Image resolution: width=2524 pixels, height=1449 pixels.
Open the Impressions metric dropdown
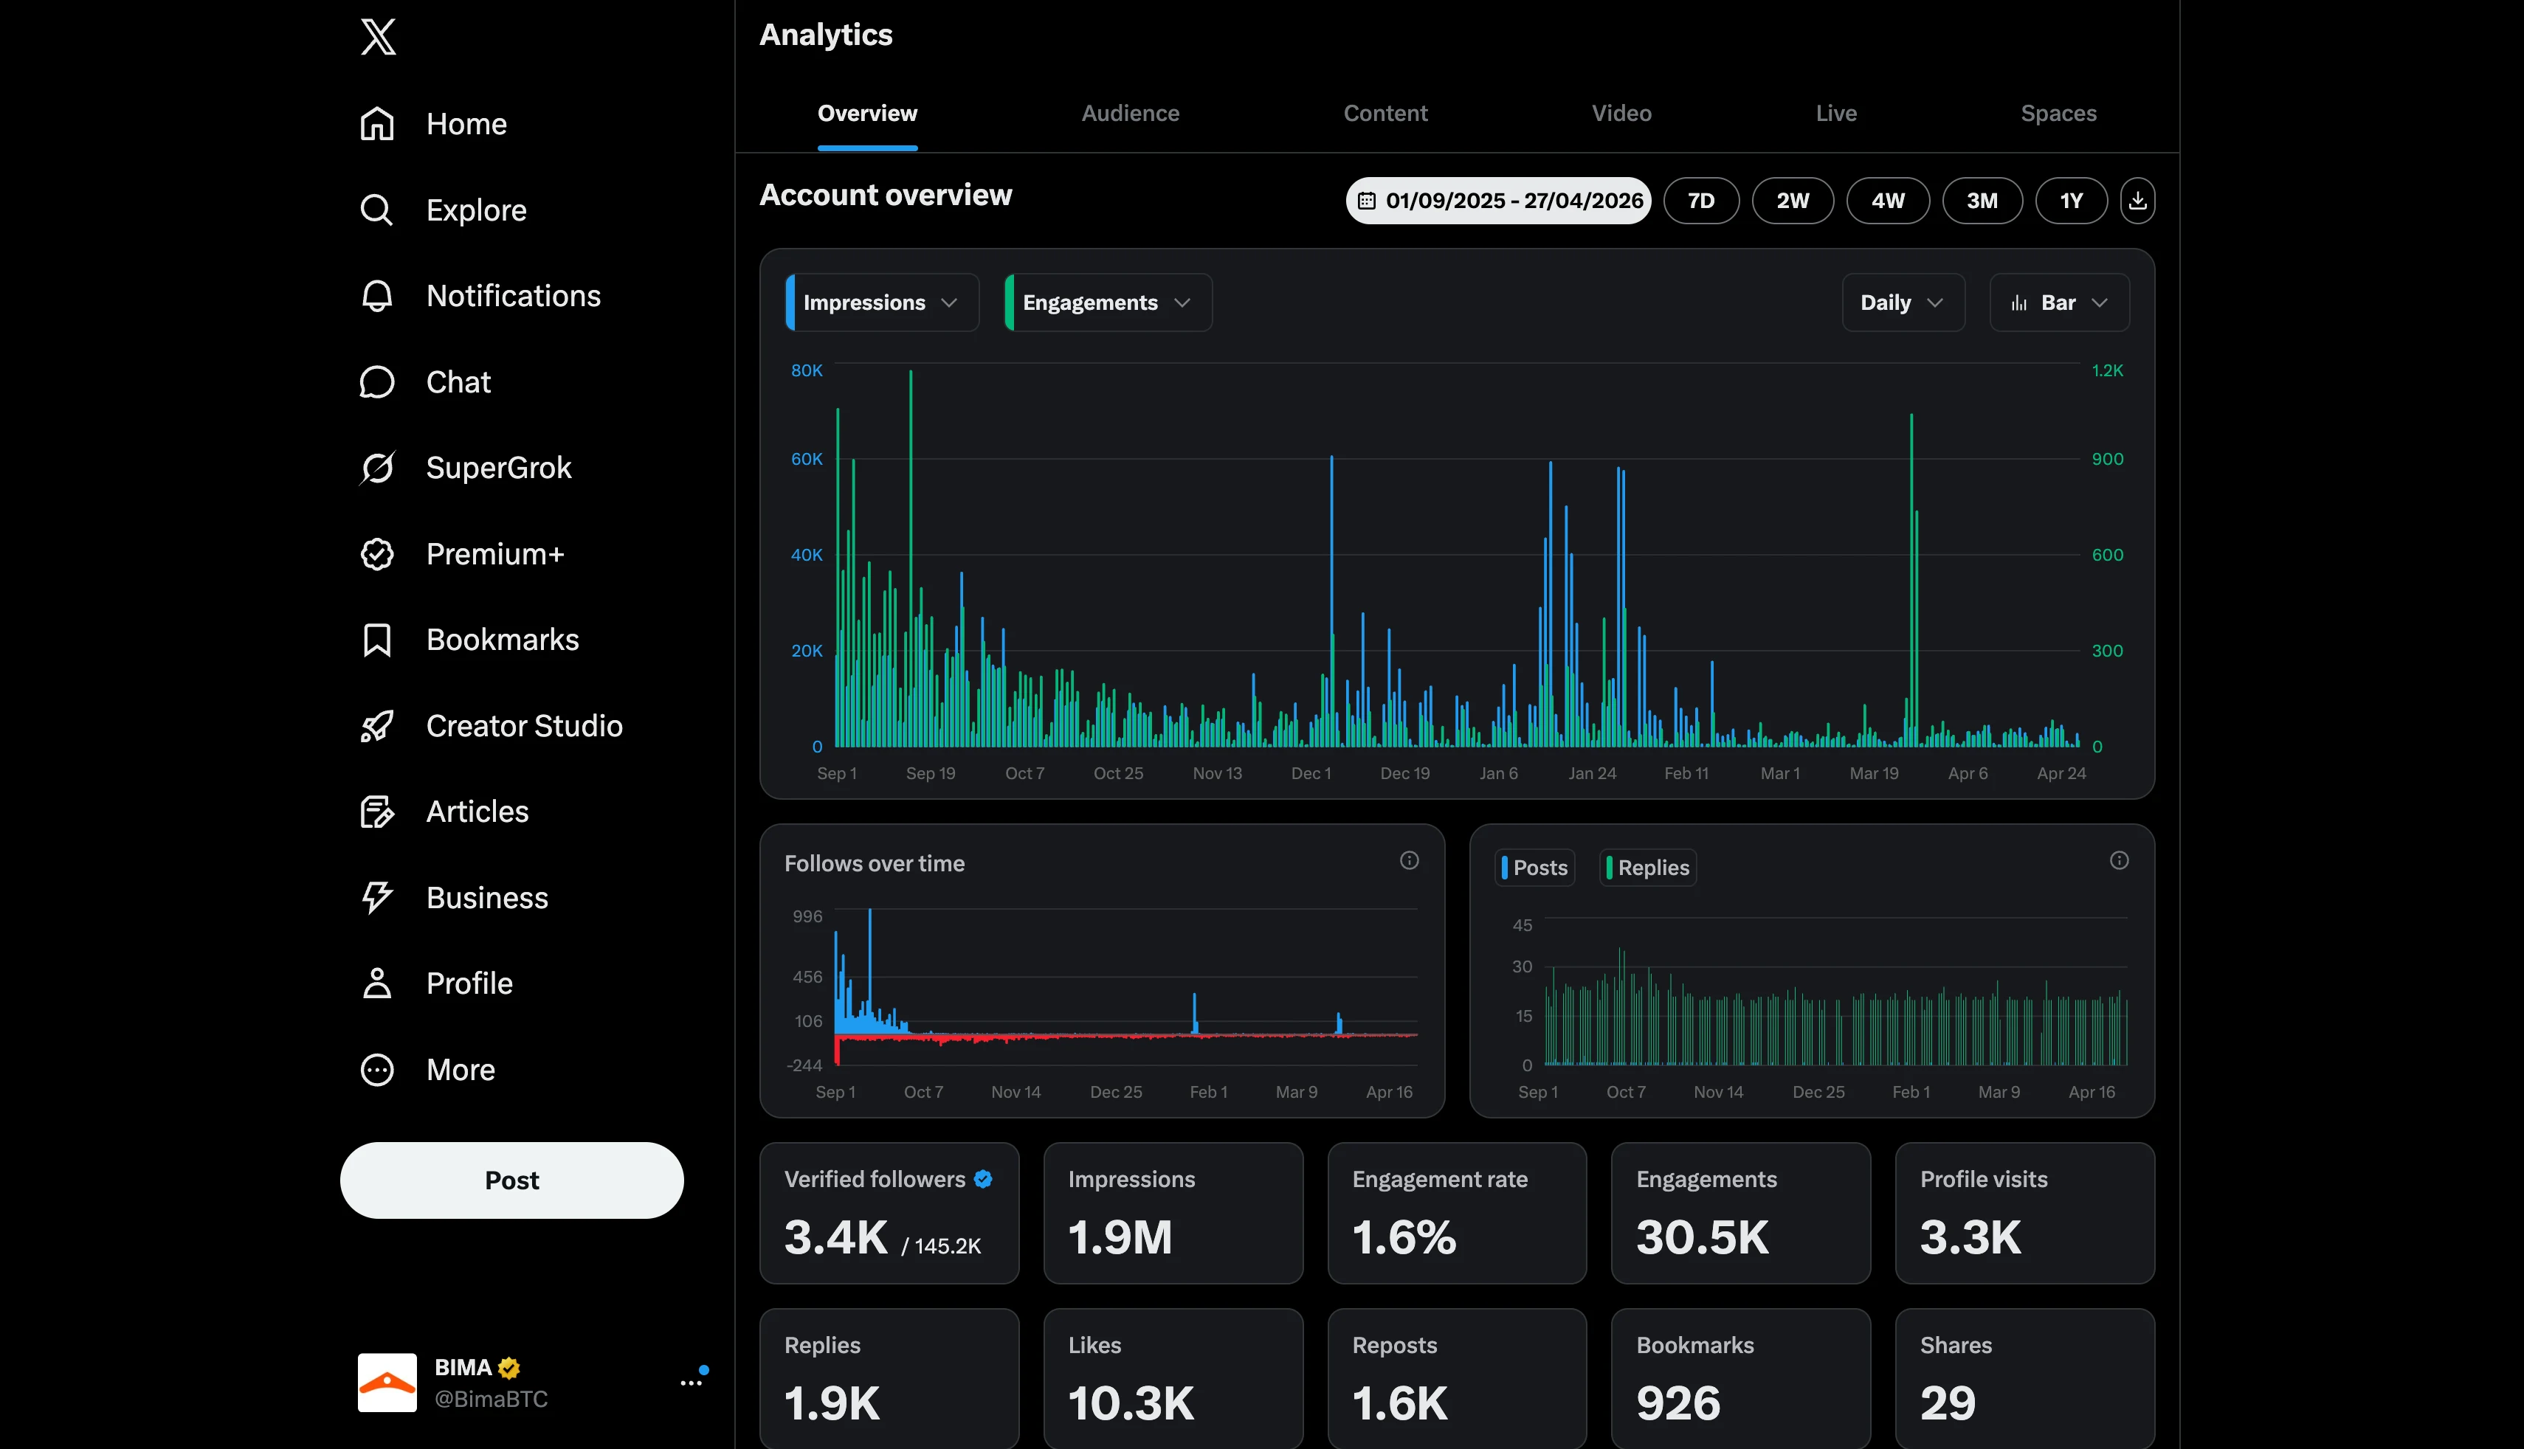tap(882, 302)
